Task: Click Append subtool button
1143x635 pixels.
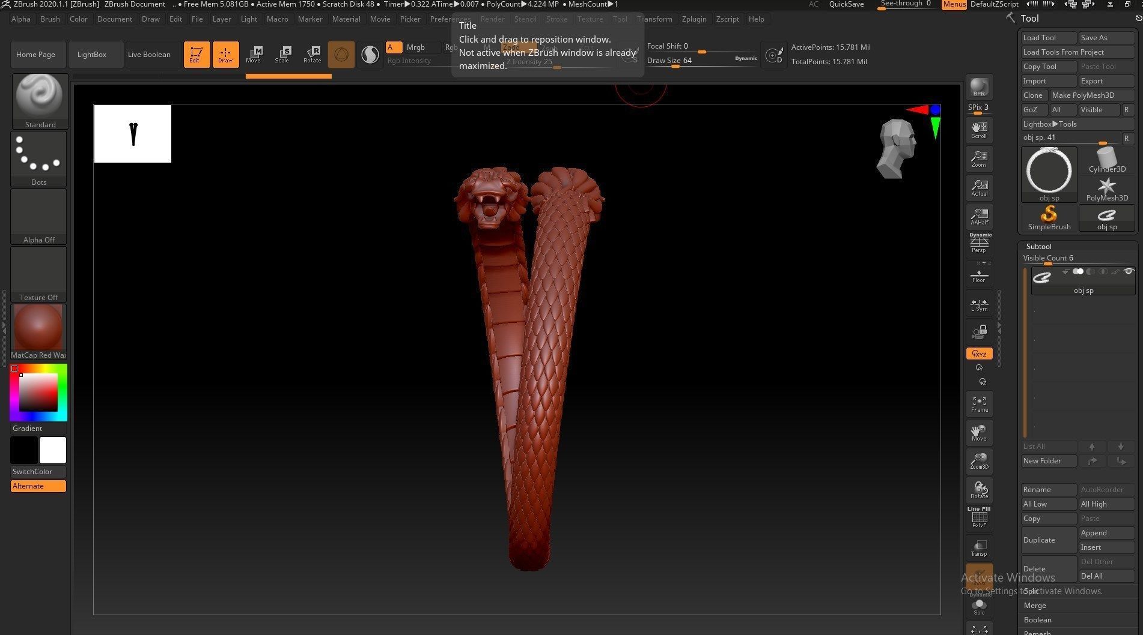Action: pyautogui.click(x=1107, y=533)
